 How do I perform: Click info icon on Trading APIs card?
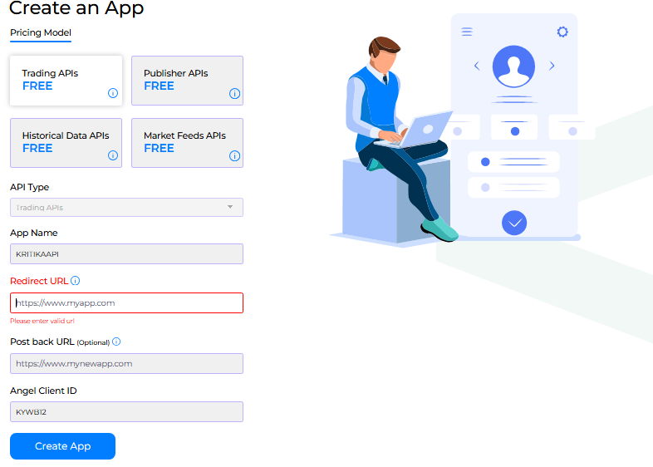(x=113, y=93)
